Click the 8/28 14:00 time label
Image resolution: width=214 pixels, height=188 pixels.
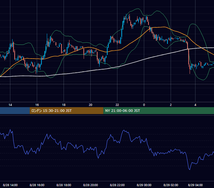(10, 185)
